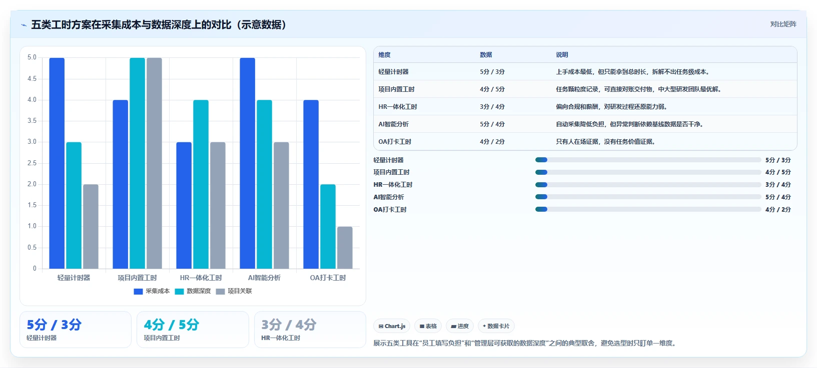Click the 说明 column header

[562, 55]
